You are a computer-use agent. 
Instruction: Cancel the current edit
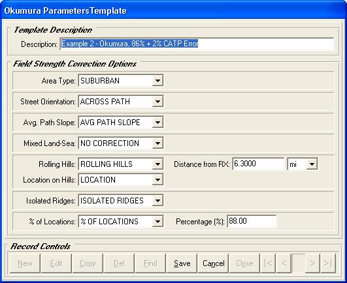point(213,263)
